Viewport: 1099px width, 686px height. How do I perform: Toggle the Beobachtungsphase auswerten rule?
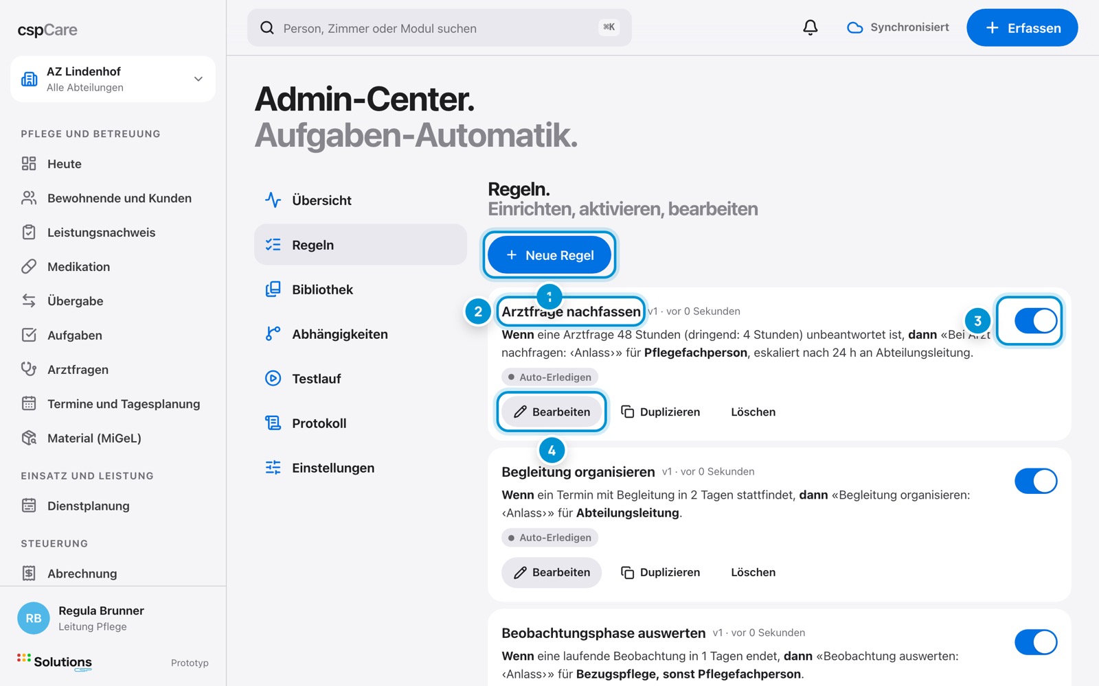[x=1036, y=642]
